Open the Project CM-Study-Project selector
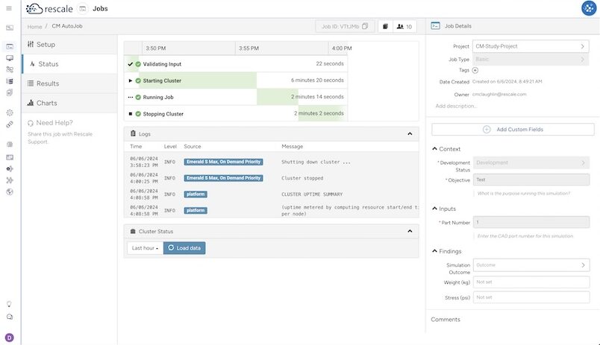The width and height of the screenshot is (600, 345). pyautogui.click(x=531, y=46)
